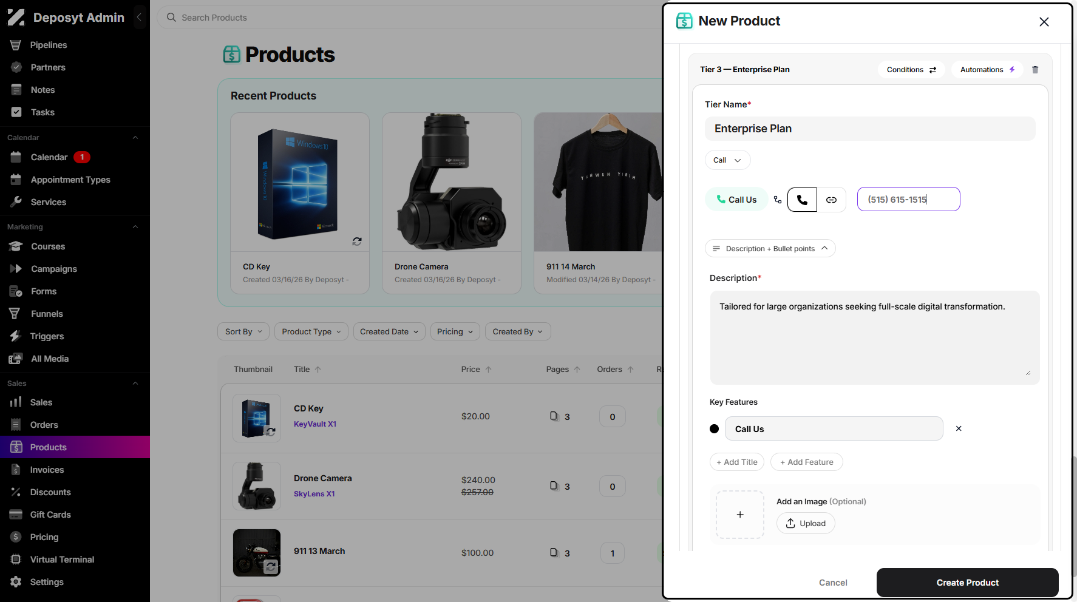Open the Sort By dropdown
The height and width of the screenshot is (602, 1077).
coord(243,331)
